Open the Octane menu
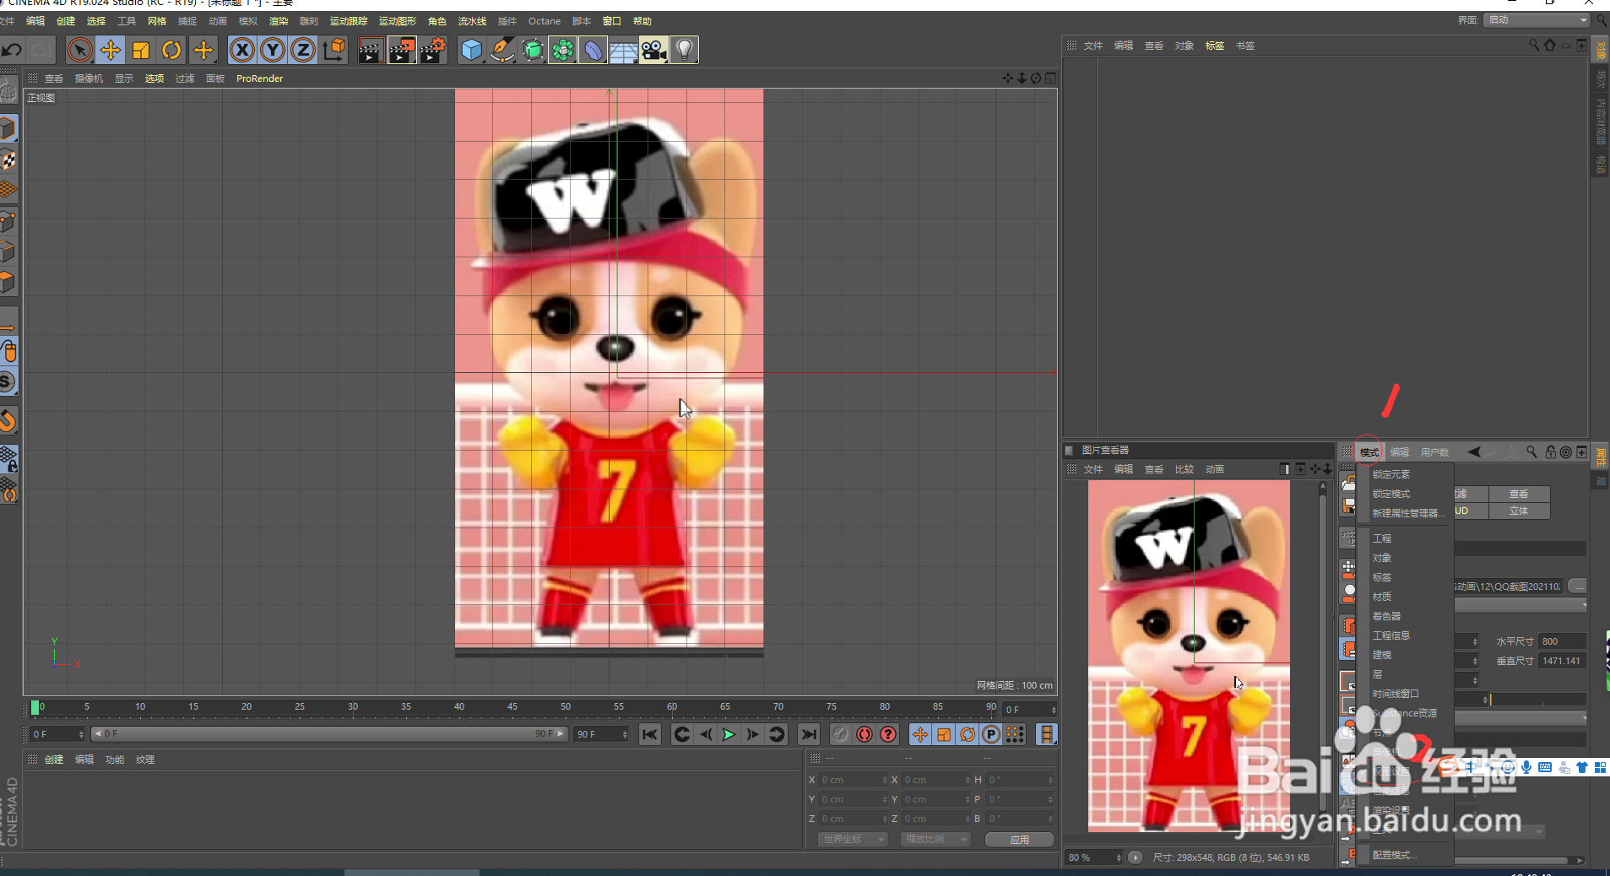This screenshot has width=1610, height=876. pos(545,21)
